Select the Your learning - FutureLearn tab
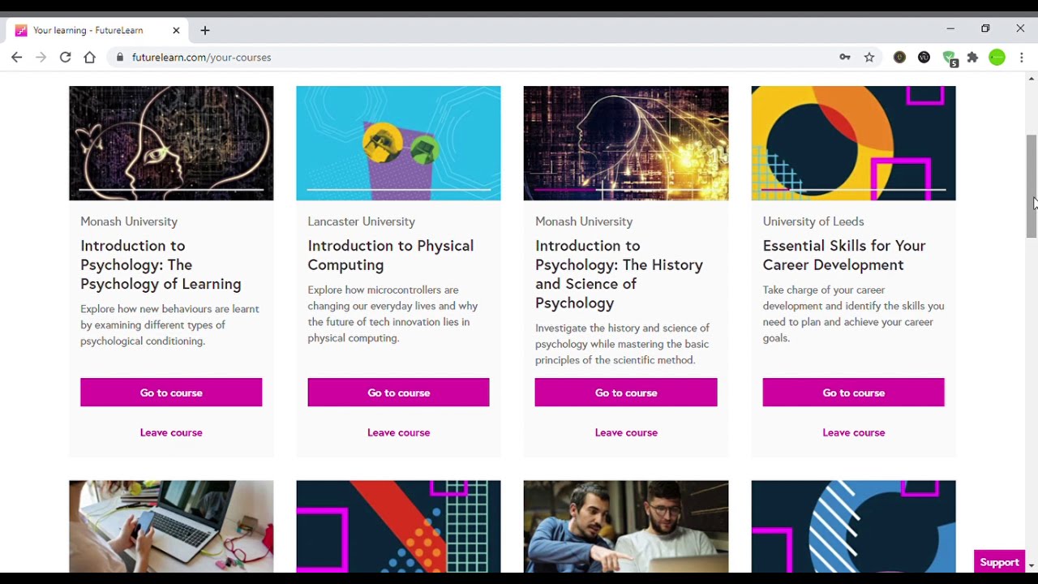Screen dimensions: 1038x584 (x=97, y=31)
